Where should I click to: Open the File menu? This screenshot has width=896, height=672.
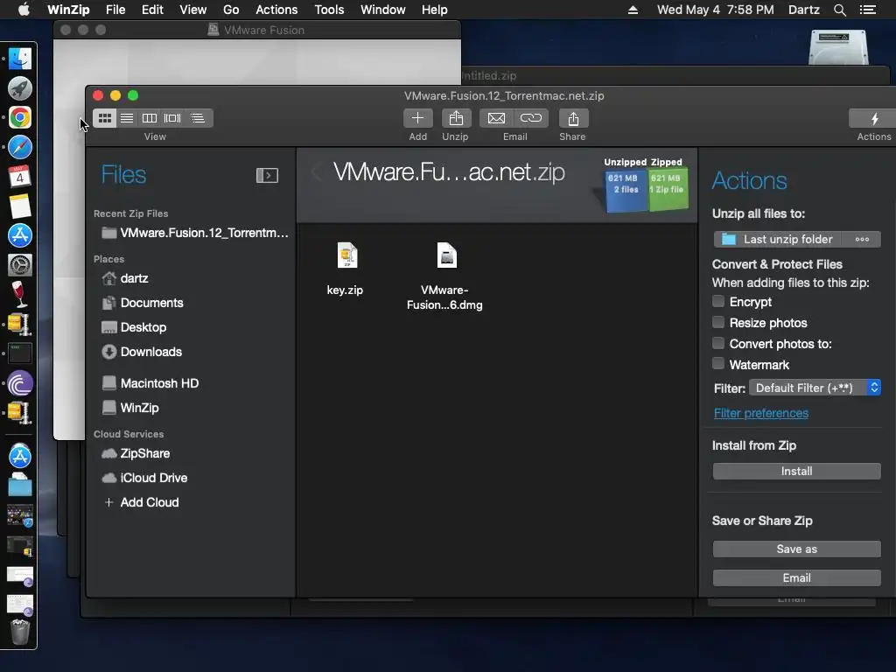click(115, 10)
